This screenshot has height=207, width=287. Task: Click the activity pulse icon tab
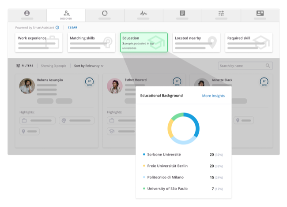[x=143, y=15]
